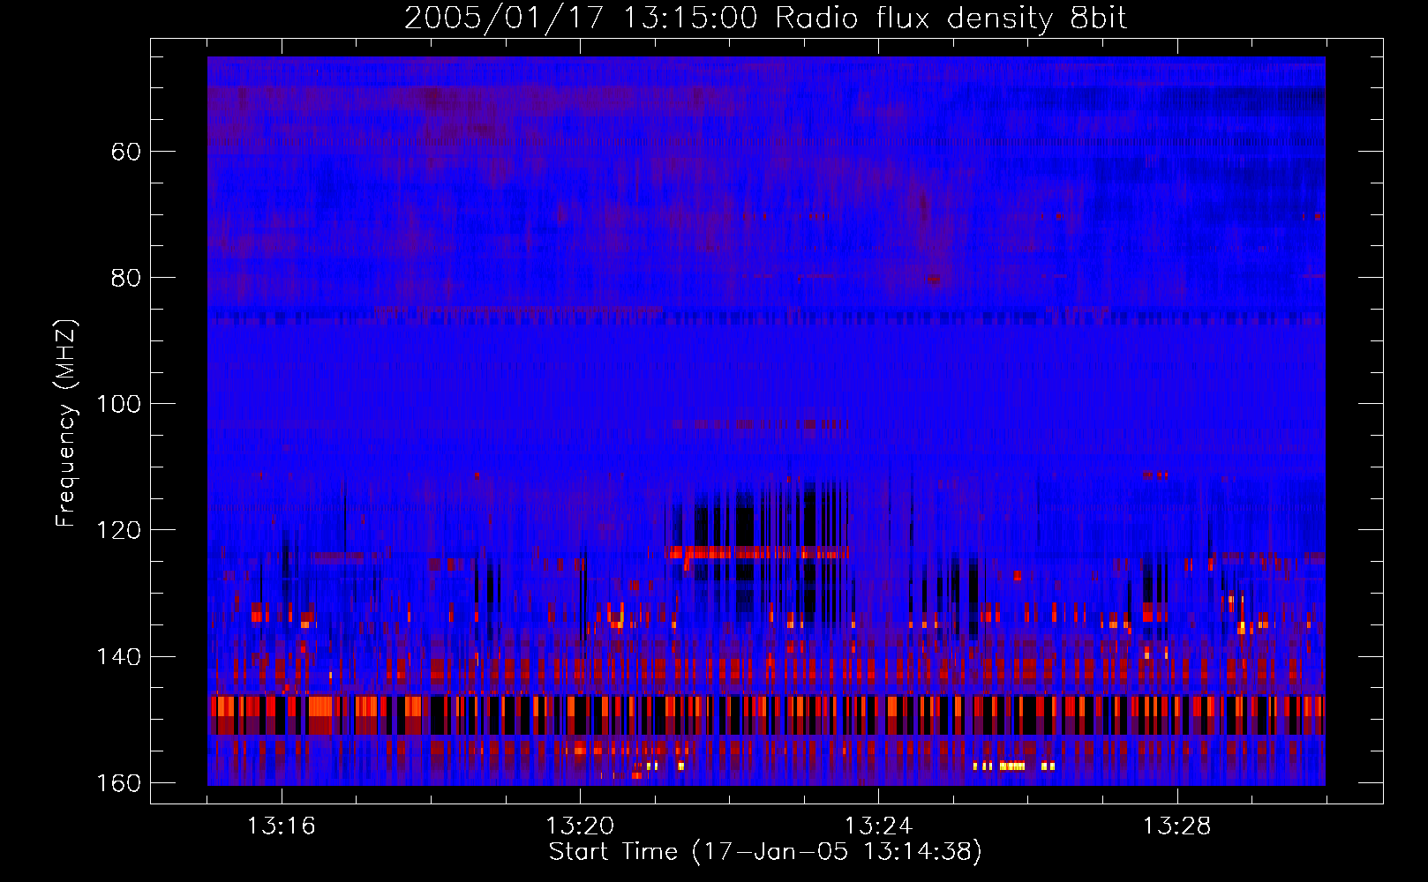Click the 100 frequency tick label
Viewport: 1428px width, 882px height.
118,404
